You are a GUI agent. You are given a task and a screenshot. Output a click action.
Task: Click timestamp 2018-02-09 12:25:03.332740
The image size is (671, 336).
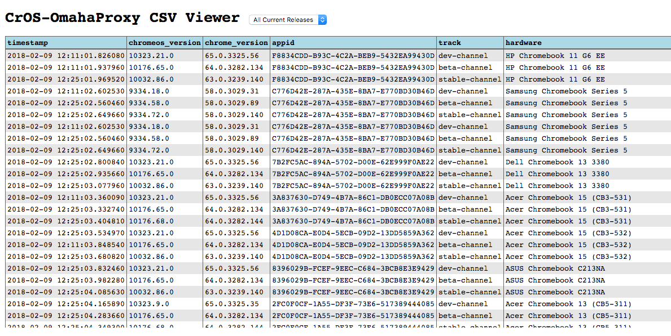(67, 209)
